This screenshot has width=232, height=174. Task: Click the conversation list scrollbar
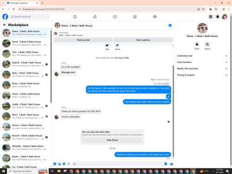tap(51, 67)
